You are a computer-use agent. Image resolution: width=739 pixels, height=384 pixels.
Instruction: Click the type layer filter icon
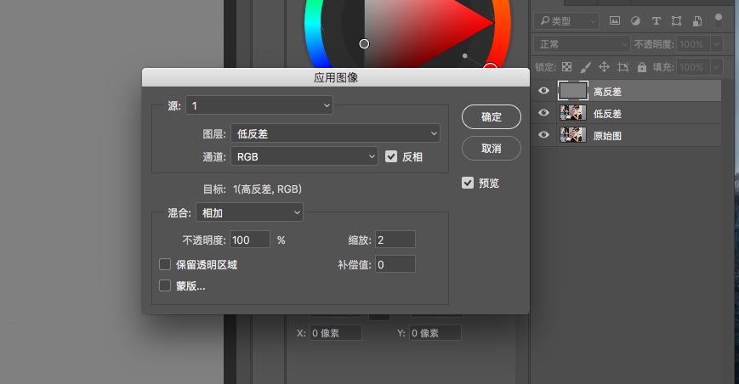(x=656, y=21)
